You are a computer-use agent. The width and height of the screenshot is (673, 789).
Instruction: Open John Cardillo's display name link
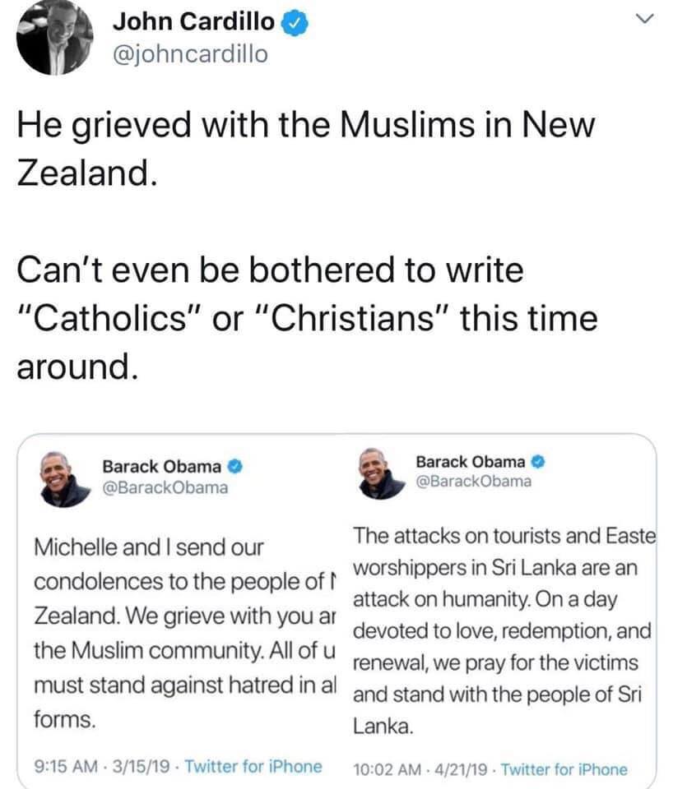point(193,25)
